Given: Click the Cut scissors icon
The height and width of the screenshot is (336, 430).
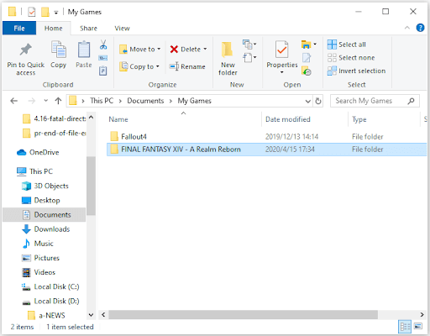Looking at the screenshot, I should [x=103, y=45].
